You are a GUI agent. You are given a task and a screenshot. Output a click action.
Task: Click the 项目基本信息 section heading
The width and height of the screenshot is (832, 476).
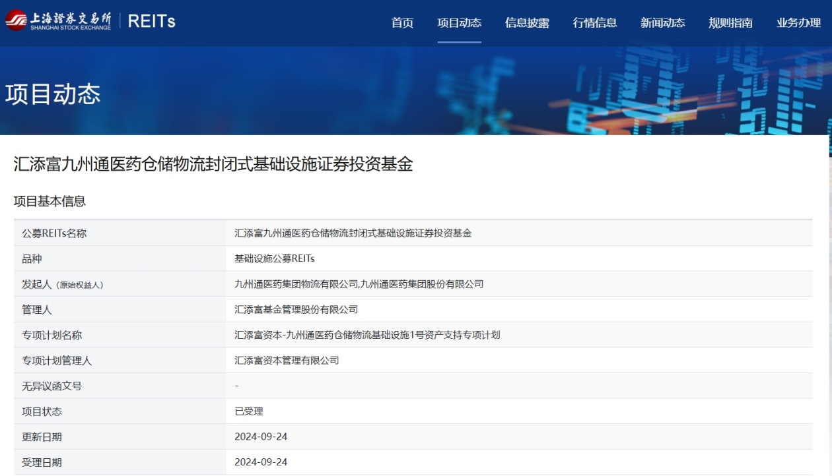pyautogui.click(x=50, y=202)
